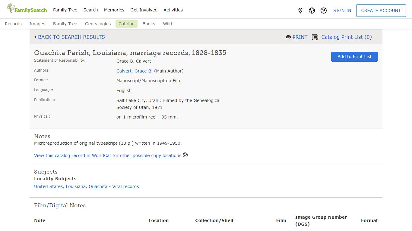Click the 'Grace B. Calvert' statement of responsibility value

coord(134,61)
